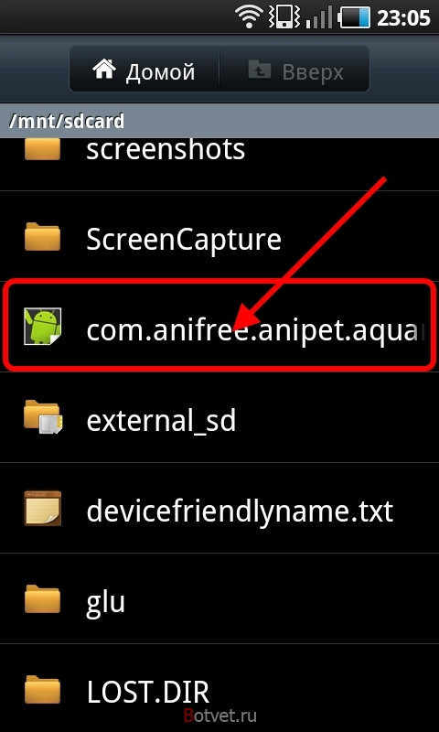Click the external_sd folder icon

43,417
